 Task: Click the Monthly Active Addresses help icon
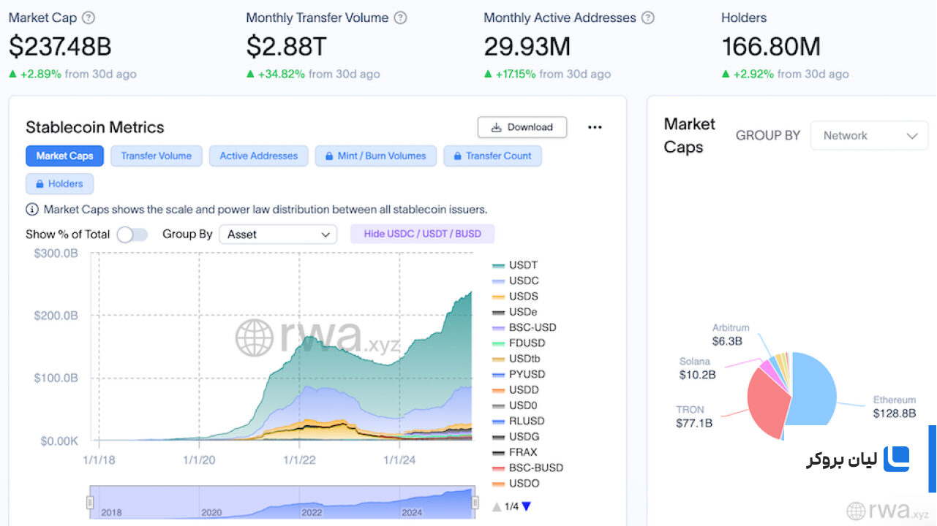tap(647, 18)
